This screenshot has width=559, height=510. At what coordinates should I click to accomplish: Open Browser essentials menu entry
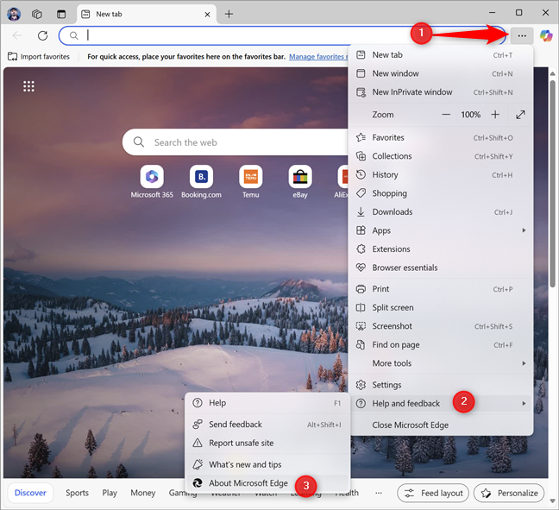coord(441,268)
